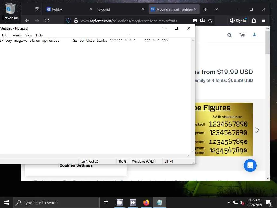Go back in Firefox
The width and height of the screenshot is (277, 208).
[27, 21]
